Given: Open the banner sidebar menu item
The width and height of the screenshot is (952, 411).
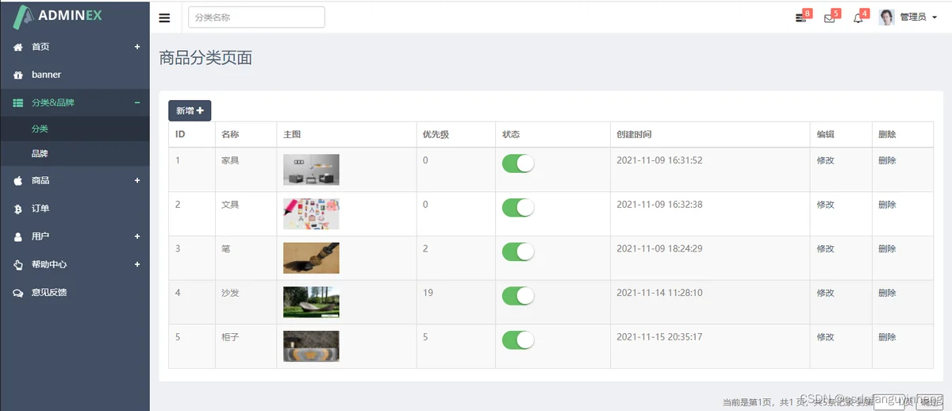Looking at the screenshot, I should coord(75,75).
